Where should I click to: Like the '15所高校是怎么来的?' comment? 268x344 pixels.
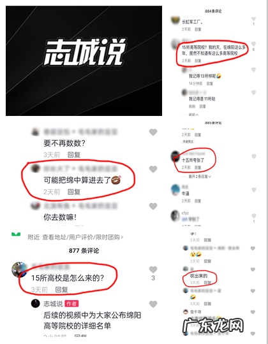tap(153, 269)
